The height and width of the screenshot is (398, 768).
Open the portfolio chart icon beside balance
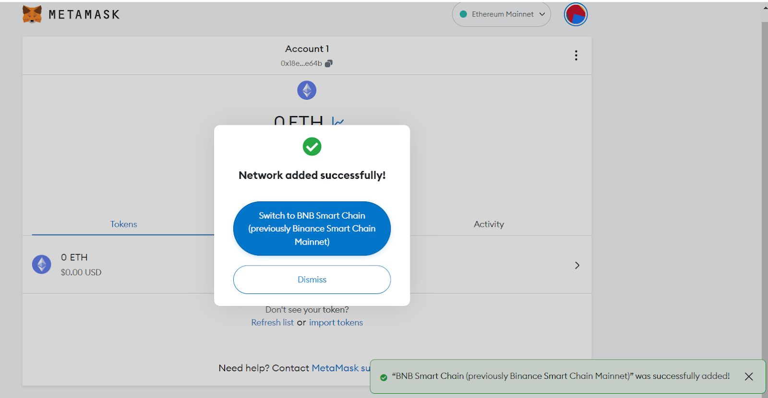[338, 121]
